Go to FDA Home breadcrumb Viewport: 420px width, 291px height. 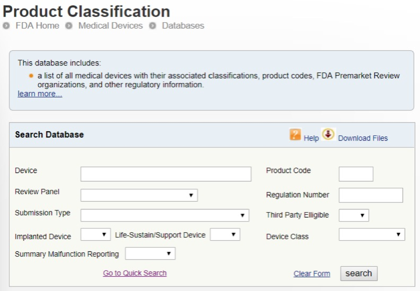pos(37,26)
